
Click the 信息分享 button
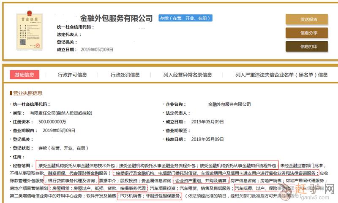coord(307,33)
